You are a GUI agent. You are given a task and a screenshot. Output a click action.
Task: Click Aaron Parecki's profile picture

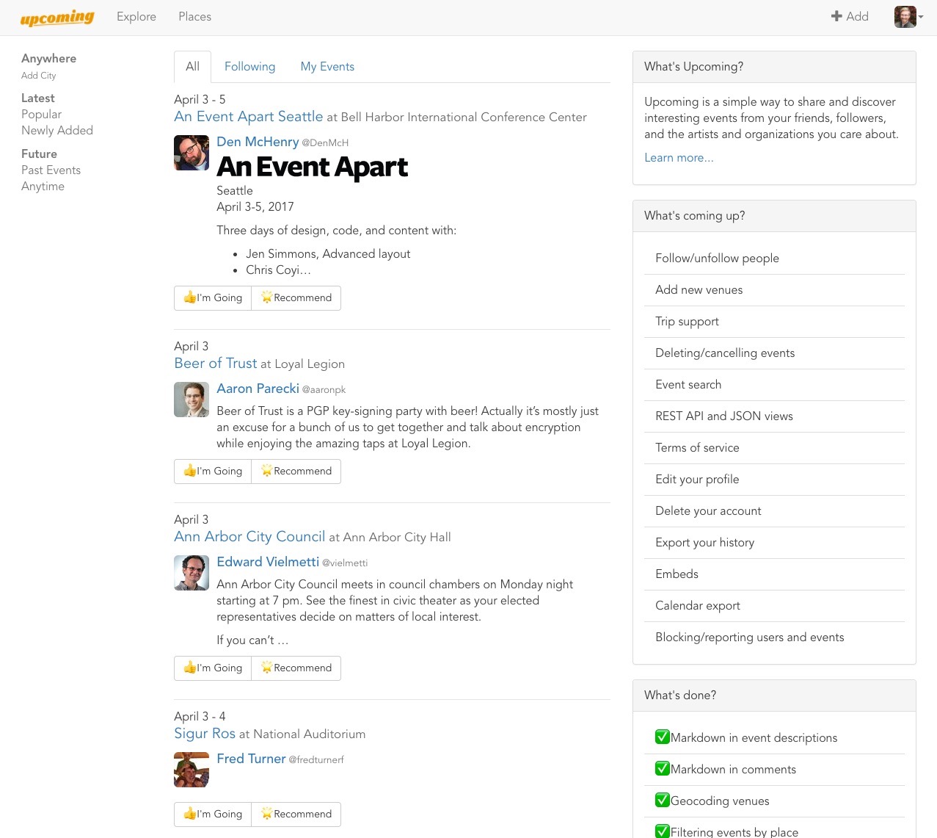tap(192, 400)
